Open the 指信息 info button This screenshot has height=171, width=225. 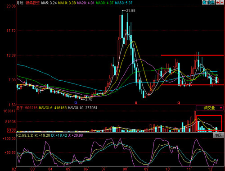208,2
